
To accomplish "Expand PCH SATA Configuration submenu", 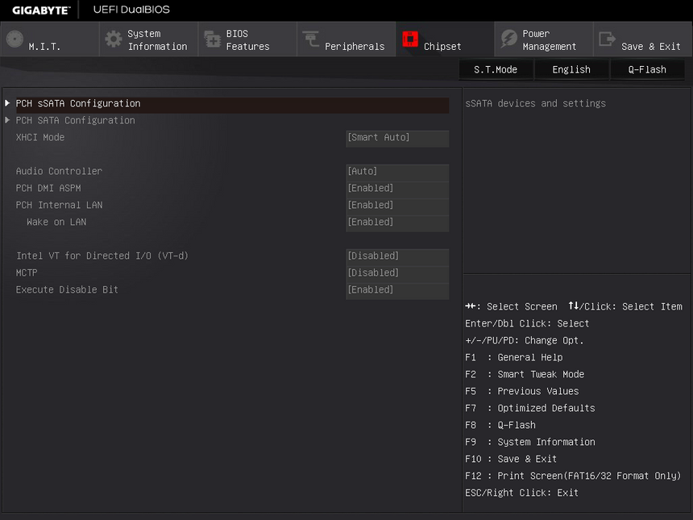I will coord(76,121).
